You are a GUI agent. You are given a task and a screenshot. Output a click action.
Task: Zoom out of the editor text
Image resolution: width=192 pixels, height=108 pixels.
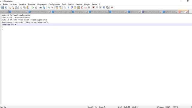(52, 7)
